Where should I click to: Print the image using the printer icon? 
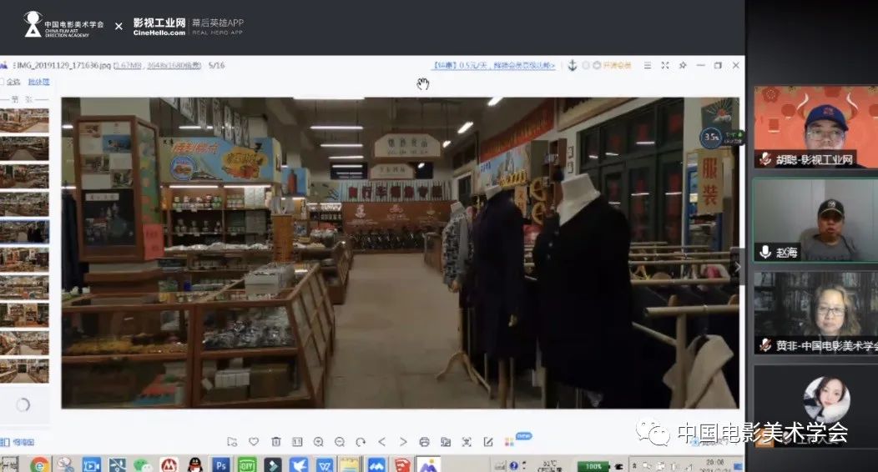[x=424, y=442]
